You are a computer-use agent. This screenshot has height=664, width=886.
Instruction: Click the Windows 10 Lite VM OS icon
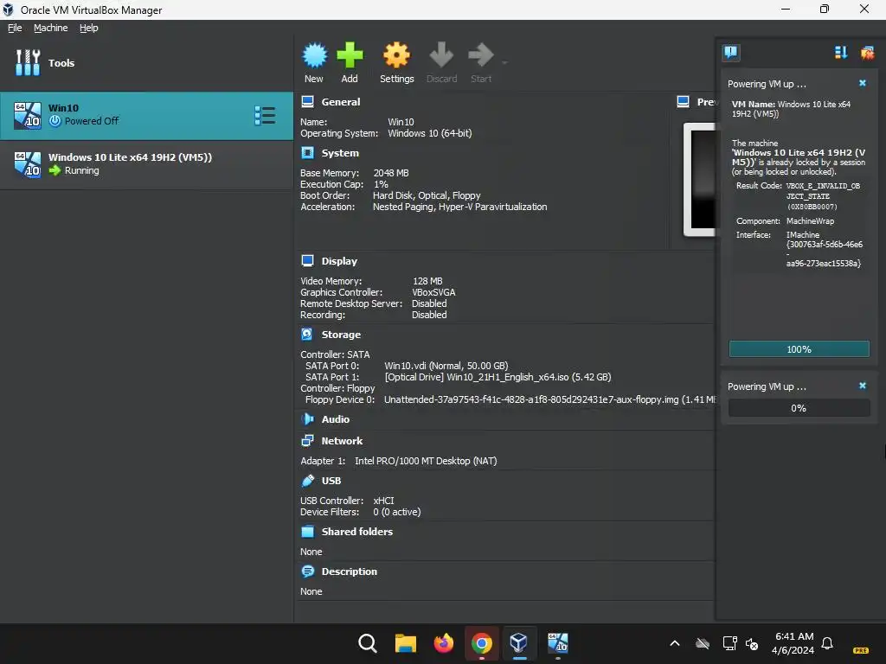coord(27,164)
